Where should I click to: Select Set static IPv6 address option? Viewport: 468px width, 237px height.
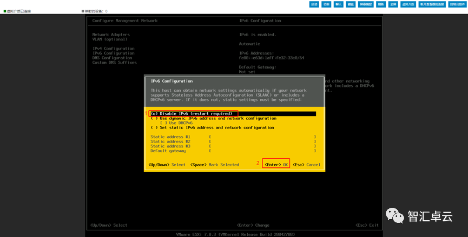213,127
